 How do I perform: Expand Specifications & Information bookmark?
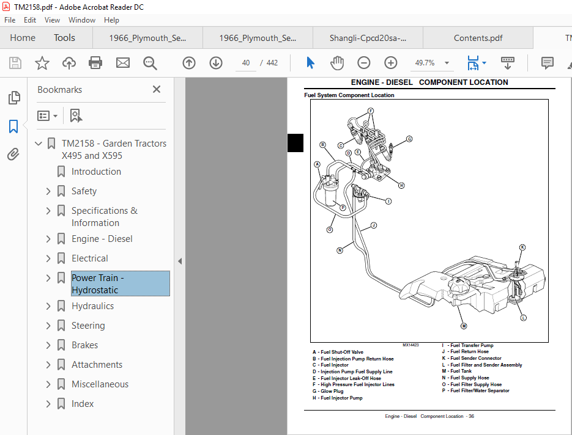pos(48,211)
